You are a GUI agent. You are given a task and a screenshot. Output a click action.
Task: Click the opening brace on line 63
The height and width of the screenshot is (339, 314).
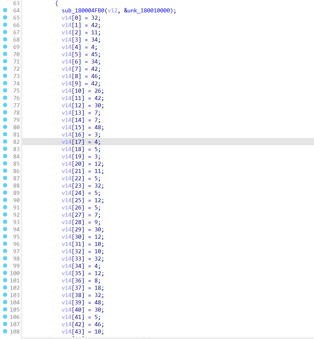[57, 3]
